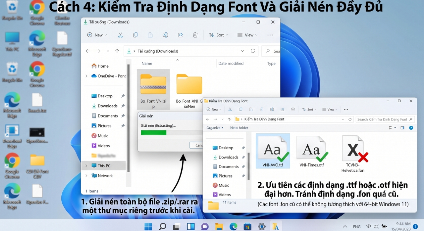This screenshot has height=231, width=424.
Task: Expand This PC in Downloads window sidebar
Action: click(86, 165)
